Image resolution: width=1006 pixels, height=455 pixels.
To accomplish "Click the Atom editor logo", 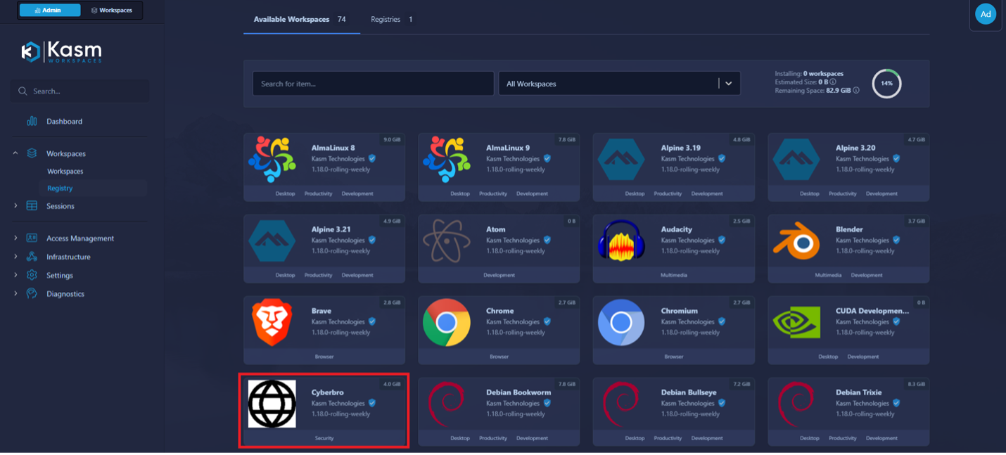I will point(447,241).
